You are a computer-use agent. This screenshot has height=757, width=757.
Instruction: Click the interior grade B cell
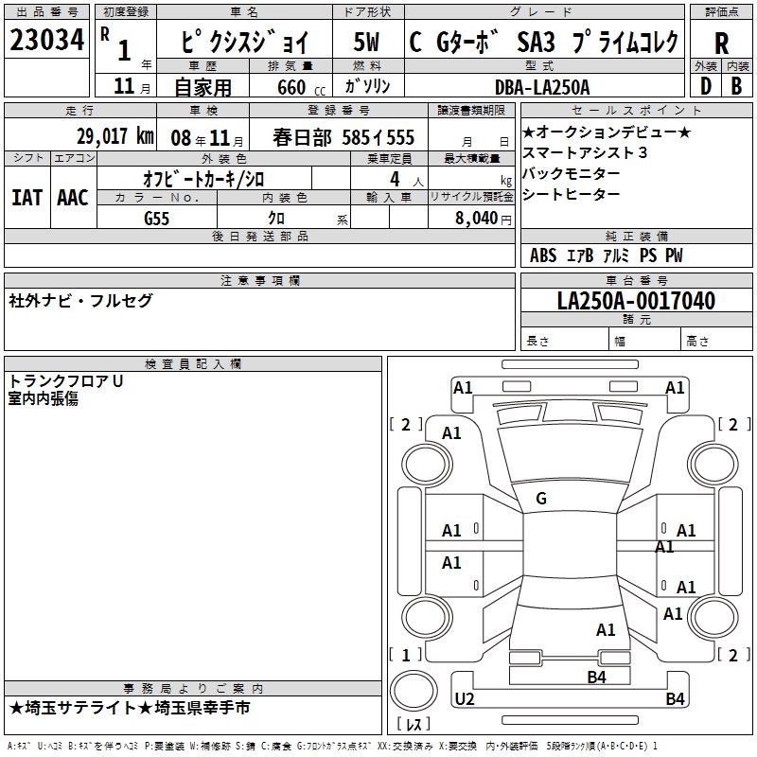point(736,86)
